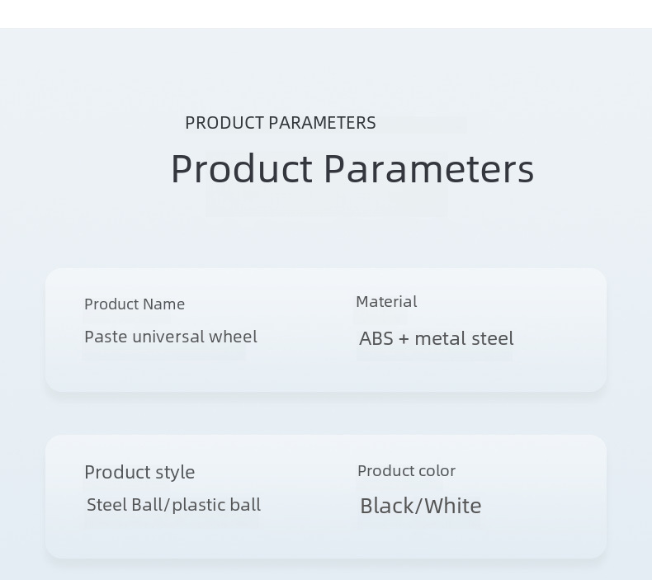Select the Material label
Screen dimensions: 652x580
click(386, 301)
